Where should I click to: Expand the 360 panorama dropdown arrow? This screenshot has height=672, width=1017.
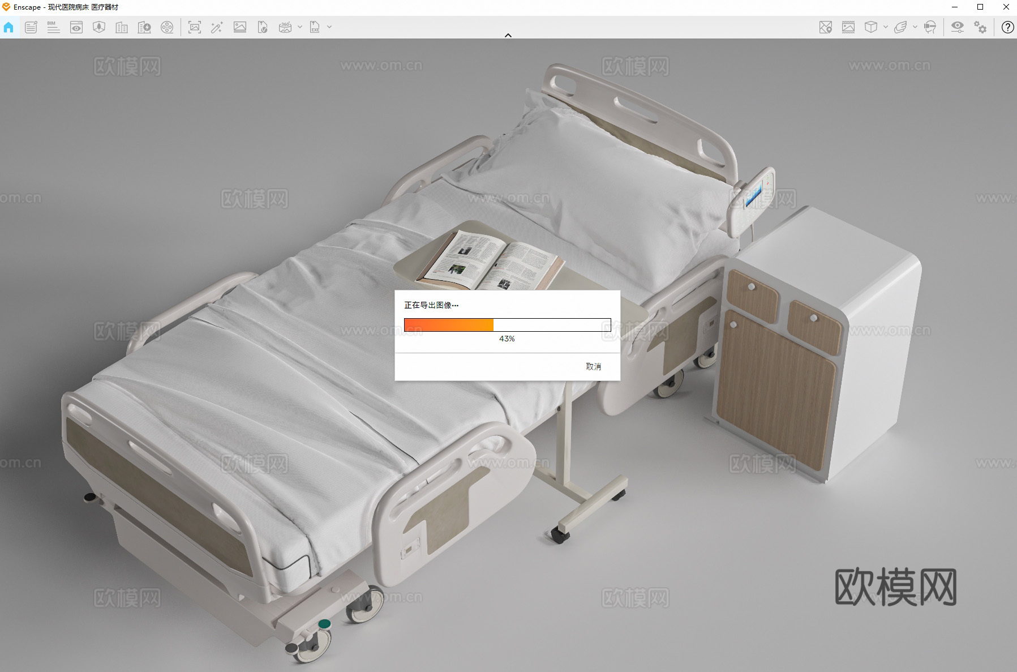point(300,27)
